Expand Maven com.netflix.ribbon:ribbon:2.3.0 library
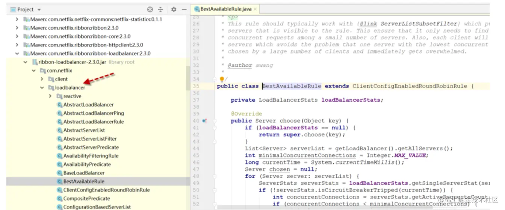This screenshot has height=210, width=505. pyautogui.click(x=17, y=28)
